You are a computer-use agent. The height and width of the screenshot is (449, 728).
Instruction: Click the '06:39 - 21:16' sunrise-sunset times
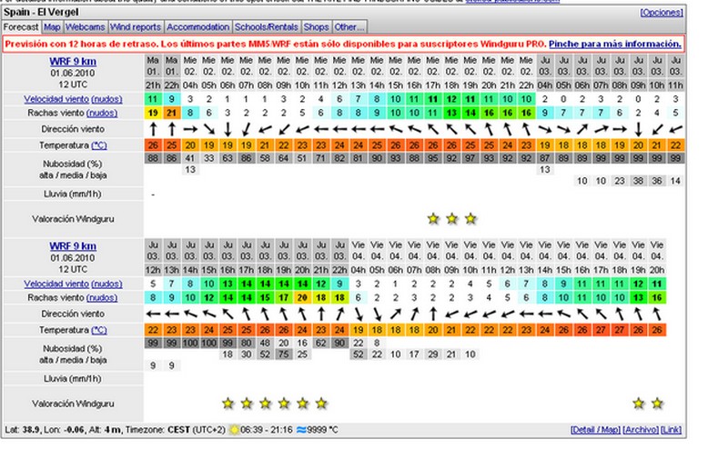[267, 430]
